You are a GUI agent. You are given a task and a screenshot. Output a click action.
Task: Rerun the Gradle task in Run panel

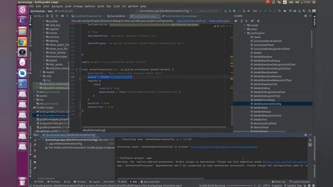coord(35,140)
